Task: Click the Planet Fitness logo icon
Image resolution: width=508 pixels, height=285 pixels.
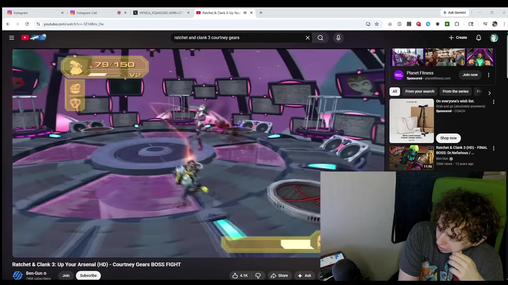Action: click(x=398, y=75)
